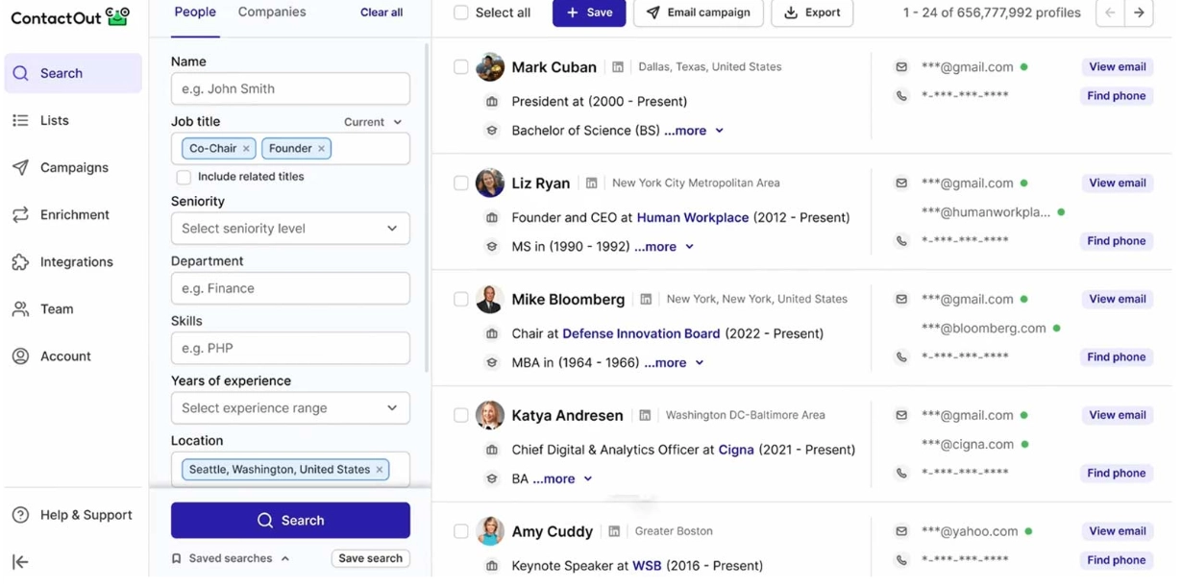
Task: Open Liz Ryan's LinkedIn icon
Action: coord(591,184)
